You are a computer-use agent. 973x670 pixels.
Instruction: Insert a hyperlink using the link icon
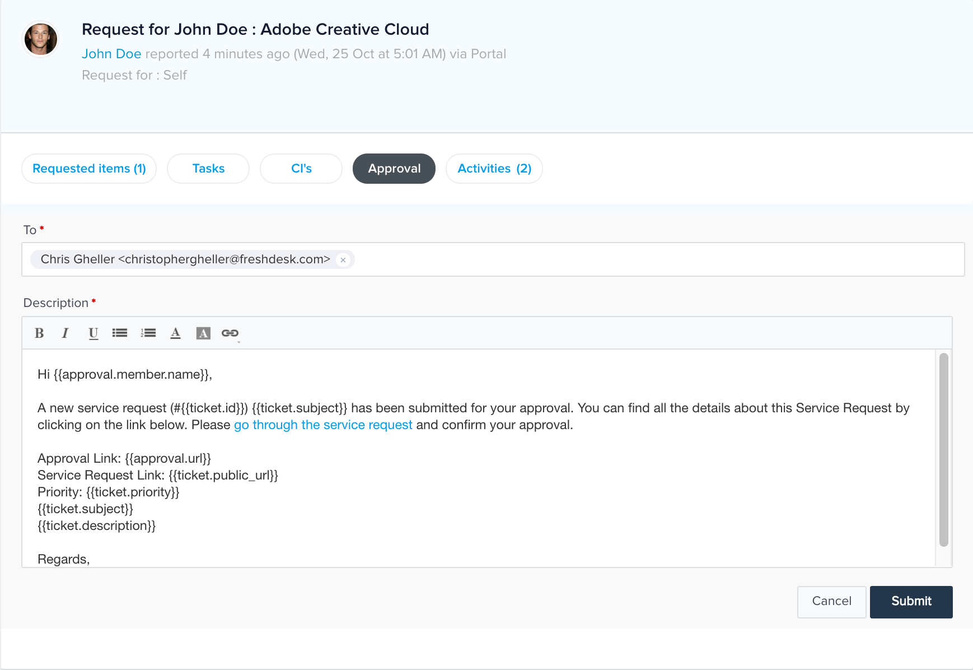(x=230, y=333)
